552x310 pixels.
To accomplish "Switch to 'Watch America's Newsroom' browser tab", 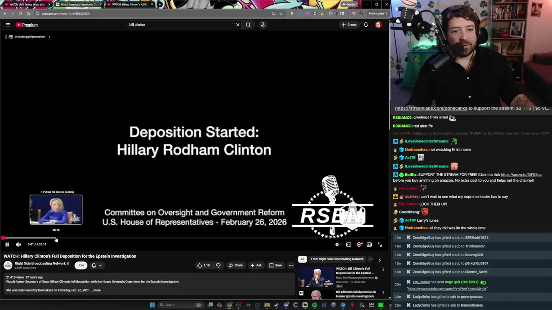I will [x=78, y=4].
